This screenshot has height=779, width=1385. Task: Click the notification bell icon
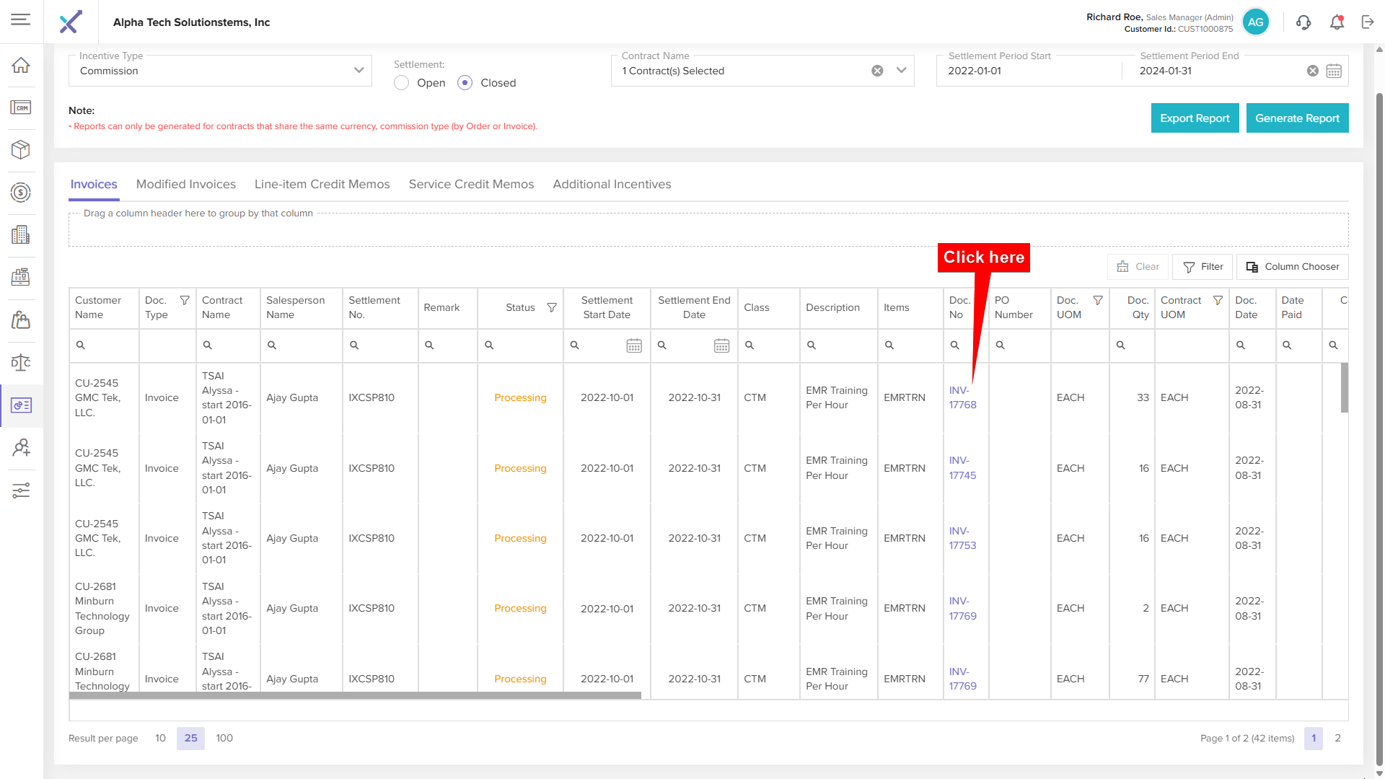[x=1337, y=22]
